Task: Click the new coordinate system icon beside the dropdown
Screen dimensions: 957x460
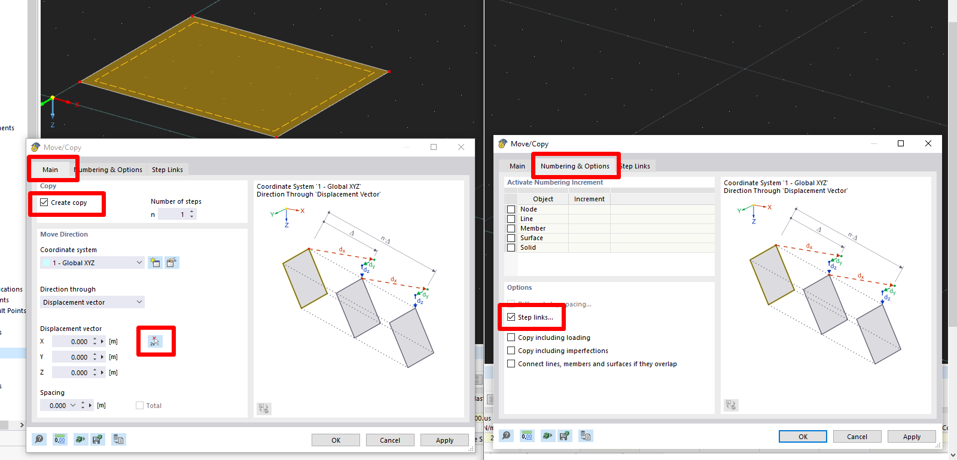Action: (156, 262)
